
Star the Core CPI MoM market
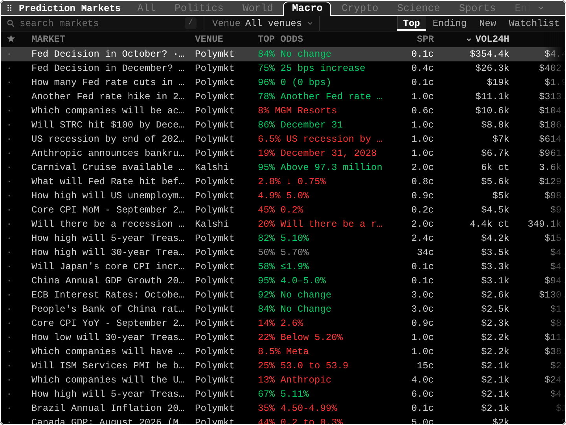[x=9, y=210]
